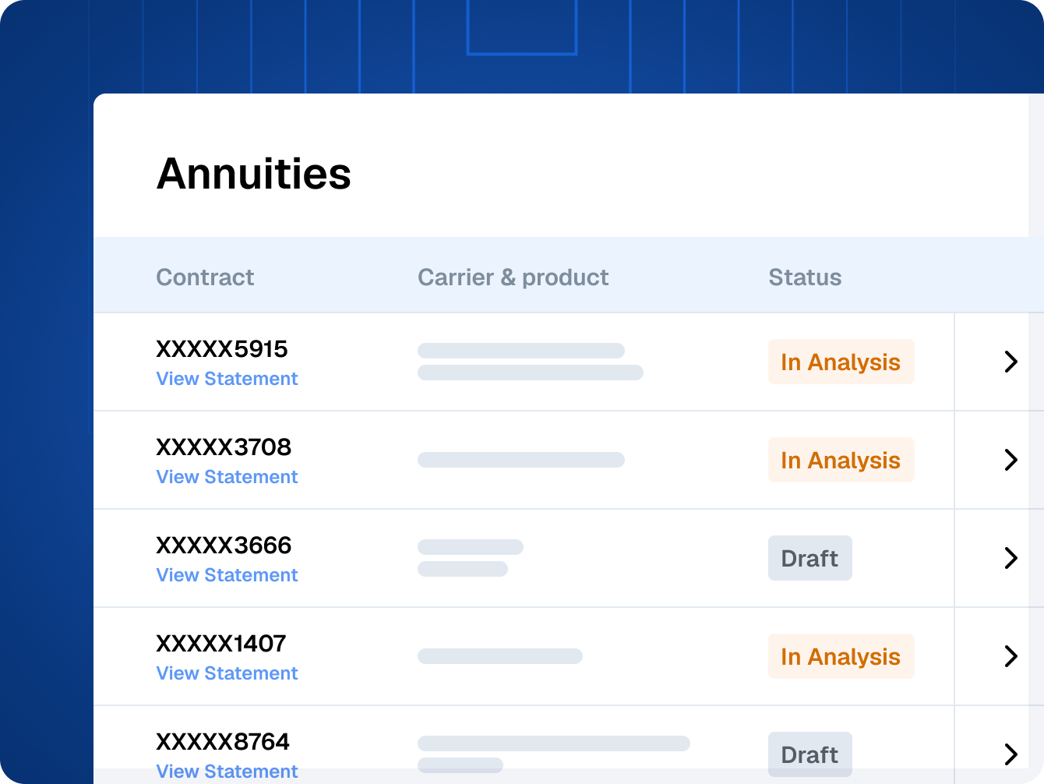
Task: Click the In Analysis badge for XXXXX1407
Action: point(841,656)
